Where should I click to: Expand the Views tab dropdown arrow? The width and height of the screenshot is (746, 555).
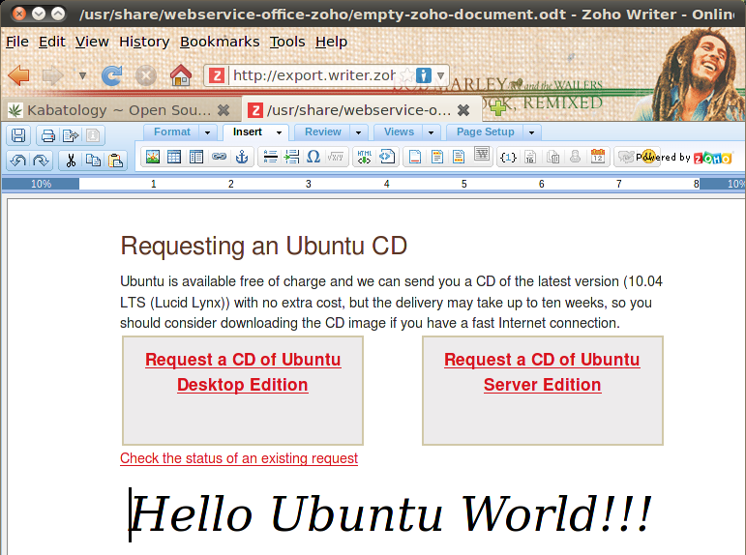431,132
